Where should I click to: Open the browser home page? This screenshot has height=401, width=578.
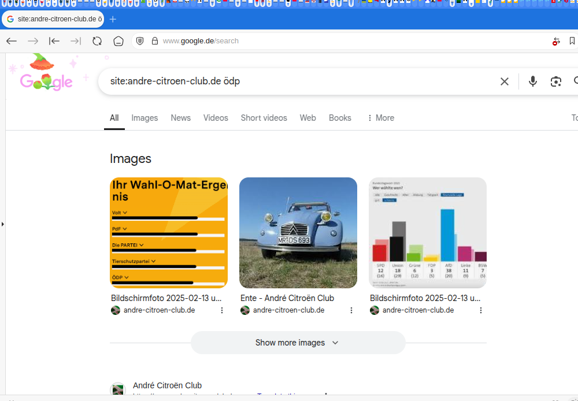point(118,41)
